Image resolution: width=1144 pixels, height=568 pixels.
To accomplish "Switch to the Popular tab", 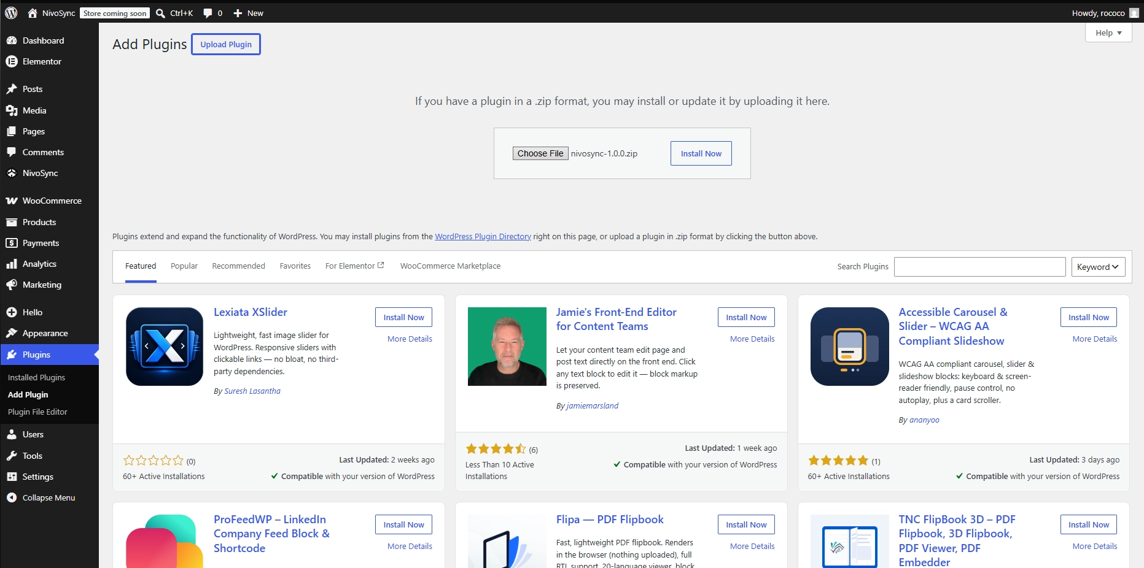I will [x=184, y=266].
